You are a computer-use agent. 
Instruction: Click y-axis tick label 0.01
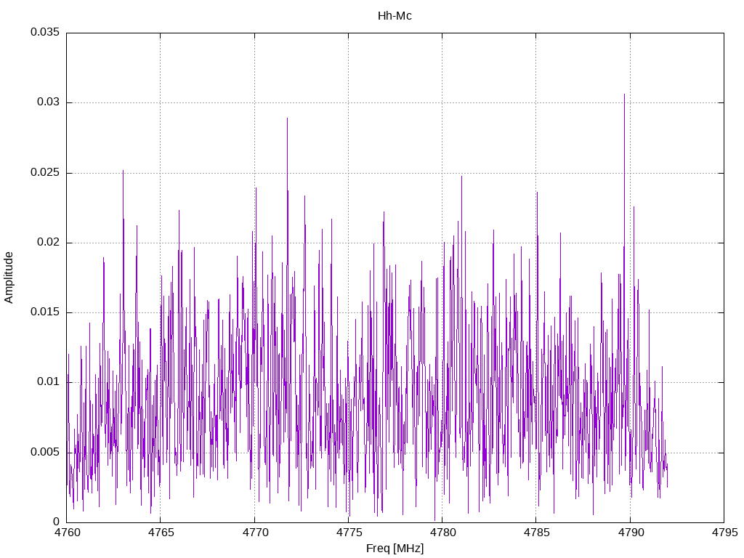point(49,381)
